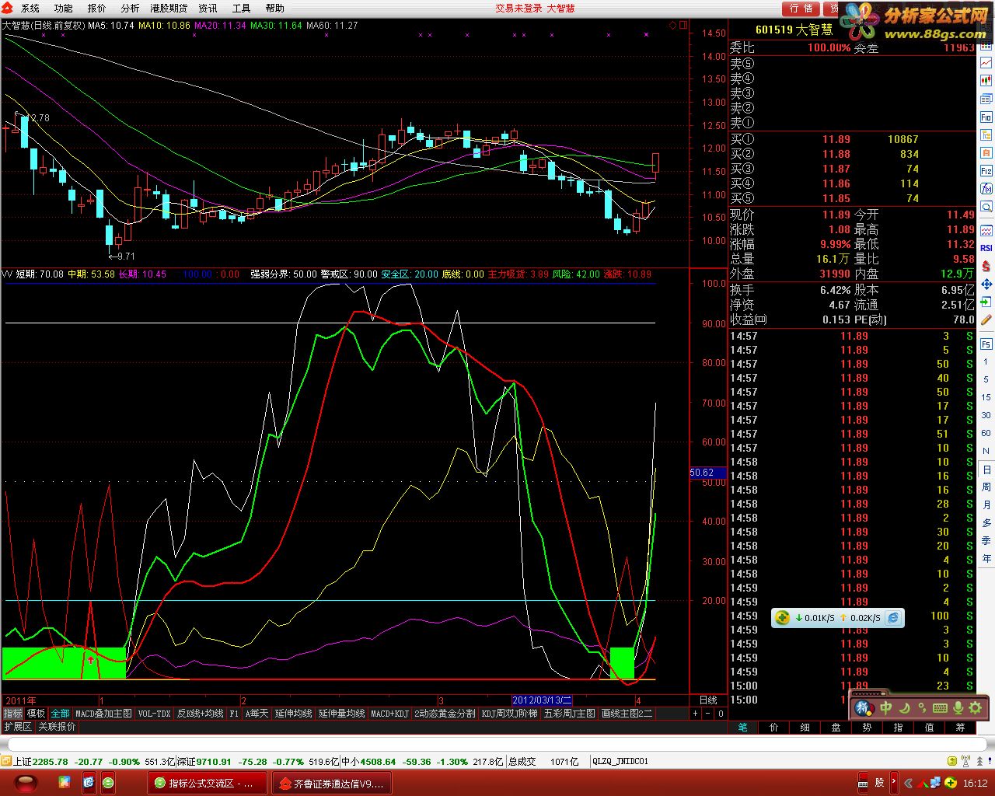Click the magnifier search icon in right toolbar
995x796 pixels.
point(986,207)
